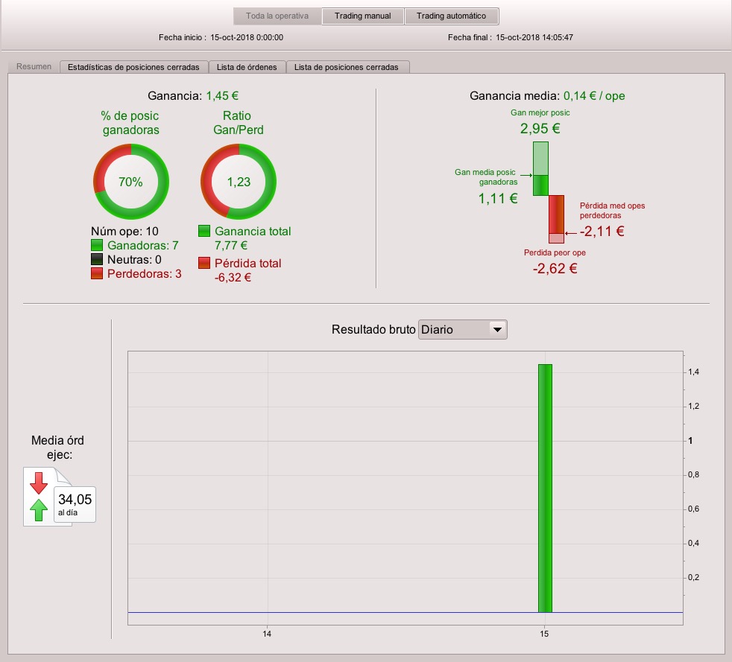Viewport: 732px width, 662px height.
Task: Open the Resumen tab
Action: click(34, 67)
